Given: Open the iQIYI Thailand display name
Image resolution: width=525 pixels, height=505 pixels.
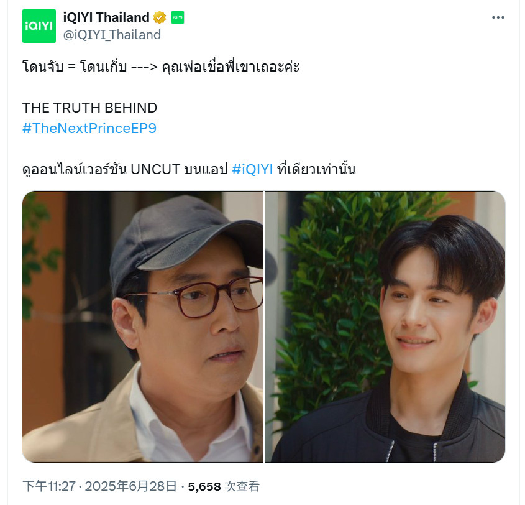Looking at the screenshot, I should coord(106,17).
